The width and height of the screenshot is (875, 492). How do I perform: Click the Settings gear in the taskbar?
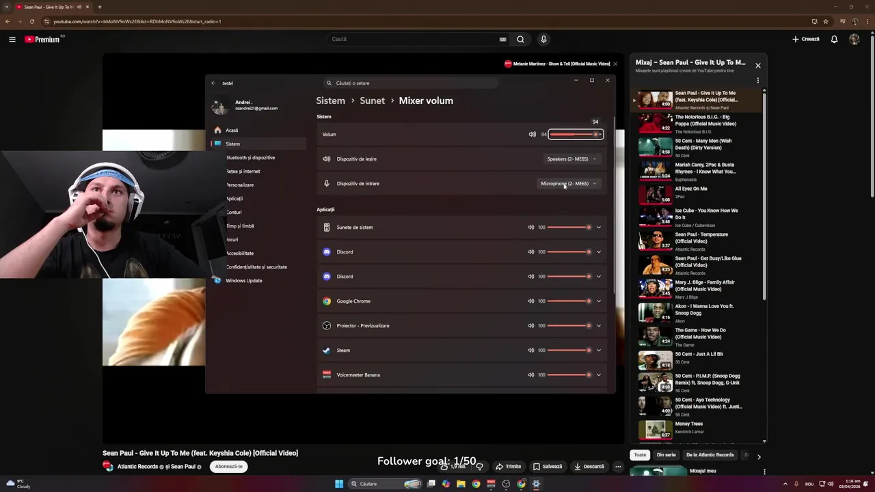pos(536,484)
